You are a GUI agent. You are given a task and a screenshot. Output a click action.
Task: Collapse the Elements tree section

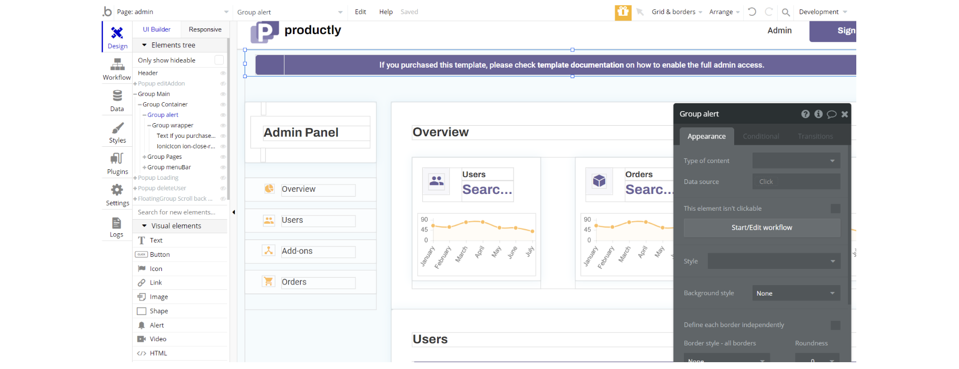tap(145, 45)
